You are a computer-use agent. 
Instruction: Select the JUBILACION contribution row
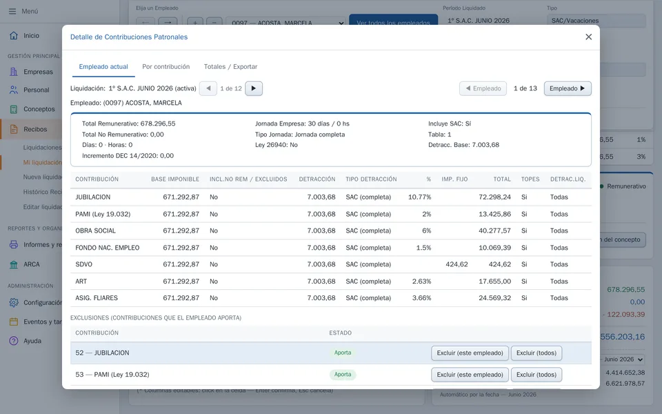coord(330,197)
